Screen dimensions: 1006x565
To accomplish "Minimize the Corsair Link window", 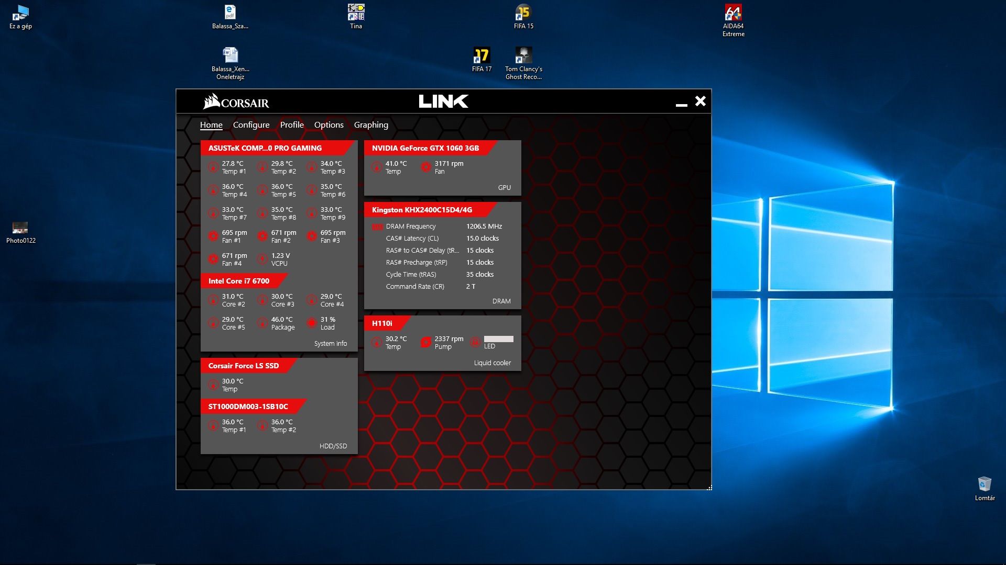I will (x=681, y=105).
